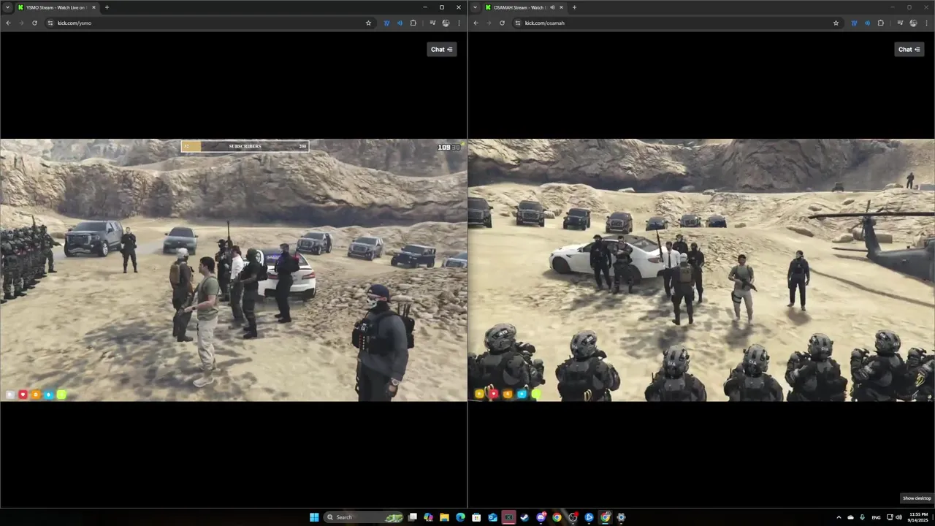Reload the kick.com/ysmo page

point(34,23)
